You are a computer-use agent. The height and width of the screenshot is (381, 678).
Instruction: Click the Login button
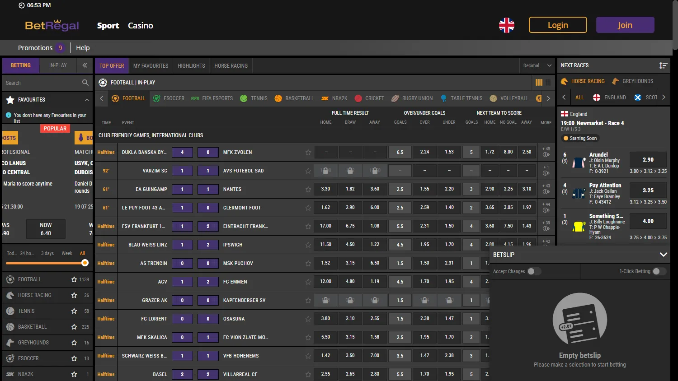558,25
